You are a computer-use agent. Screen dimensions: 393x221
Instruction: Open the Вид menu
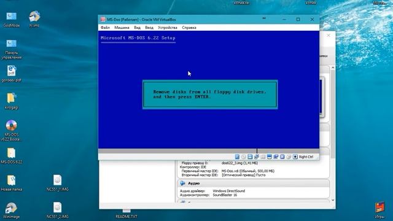point(137,28)
